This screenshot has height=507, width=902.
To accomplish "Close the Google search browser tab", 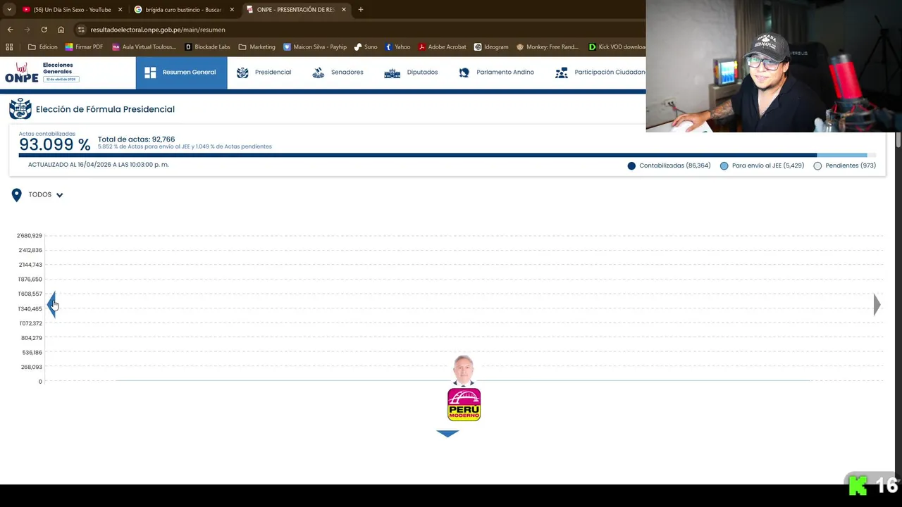I will point(232,10).
